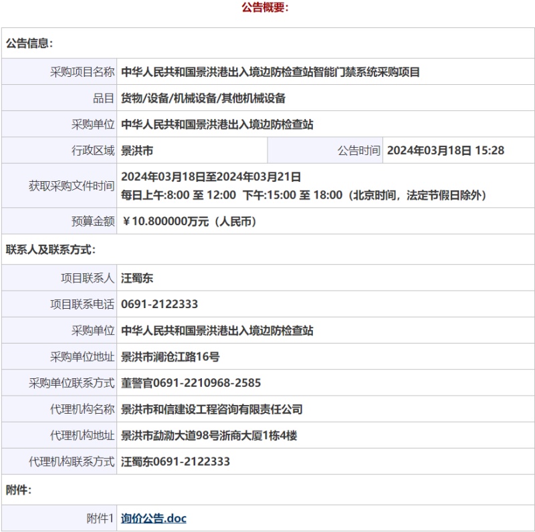Click the 项目联系人 name 汪蜀东
This screenshot has height=532, width=535.
click(137, 278)
